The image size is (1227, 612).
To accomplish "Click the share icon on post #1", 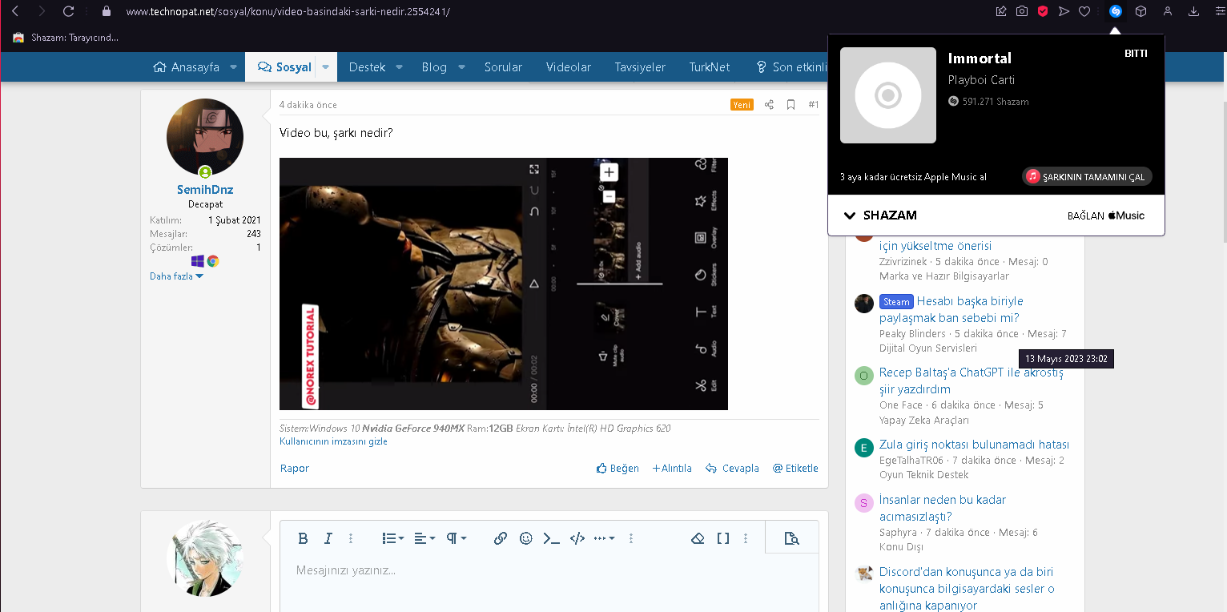I will [769, 105].
